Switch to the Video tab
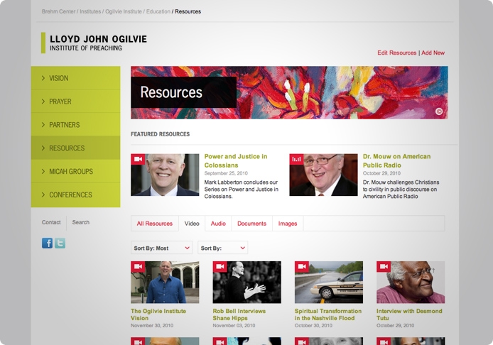Image resolution: width=493 pixels, height=345 pixels. click(x=192, y=224)
